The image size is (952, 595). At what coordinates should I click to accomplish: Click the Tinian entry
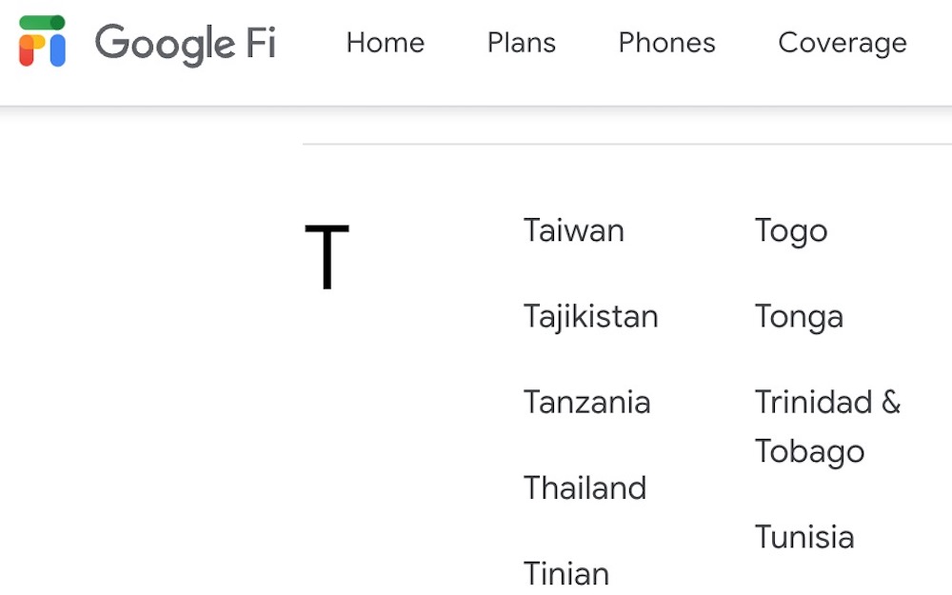coord(566,573)
